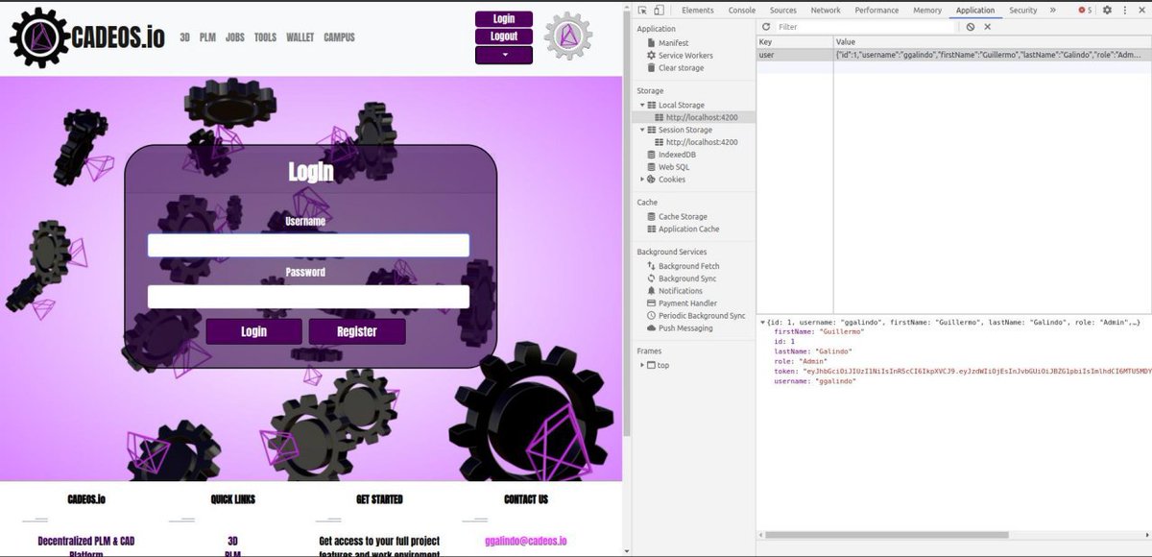The image size is (1152, 557).
Task: Click the CADEOS.io gear logo
Action: (39, 36)
